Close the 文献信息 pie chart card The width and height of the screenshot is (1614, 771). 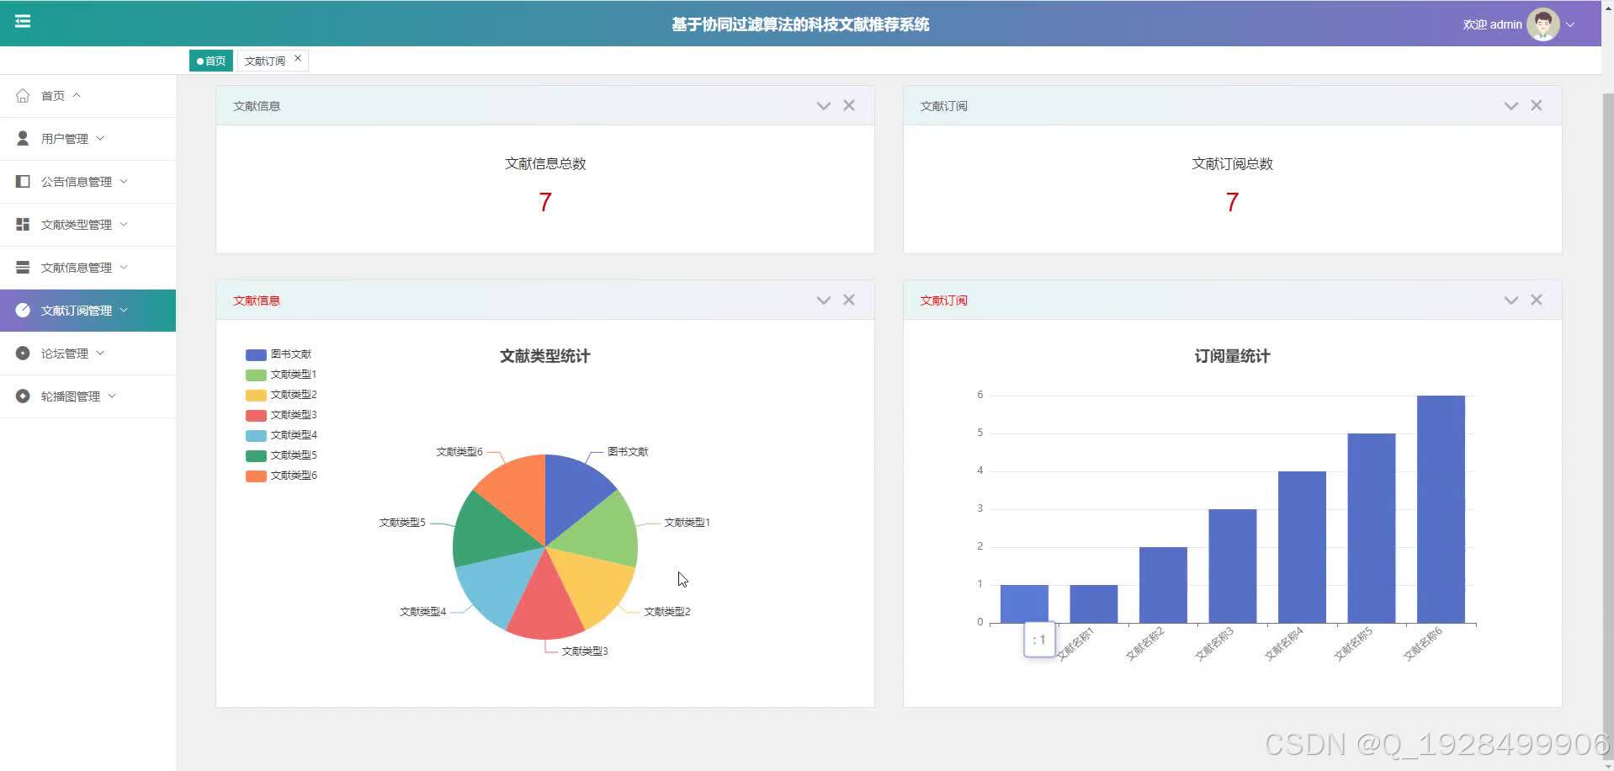[x=849, y=300]
